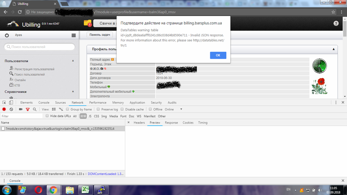Tick the Hide data URLs checkbox
Screen dimensions: 347x195
pyautogui.click(x=47, y=116)
